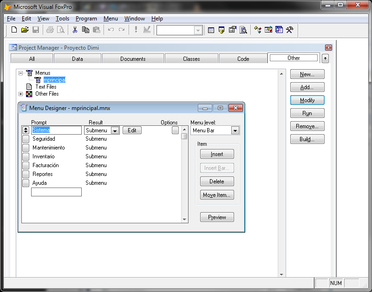Switch to the Classes tab
The image size is (372, 292).
point(191,58)
